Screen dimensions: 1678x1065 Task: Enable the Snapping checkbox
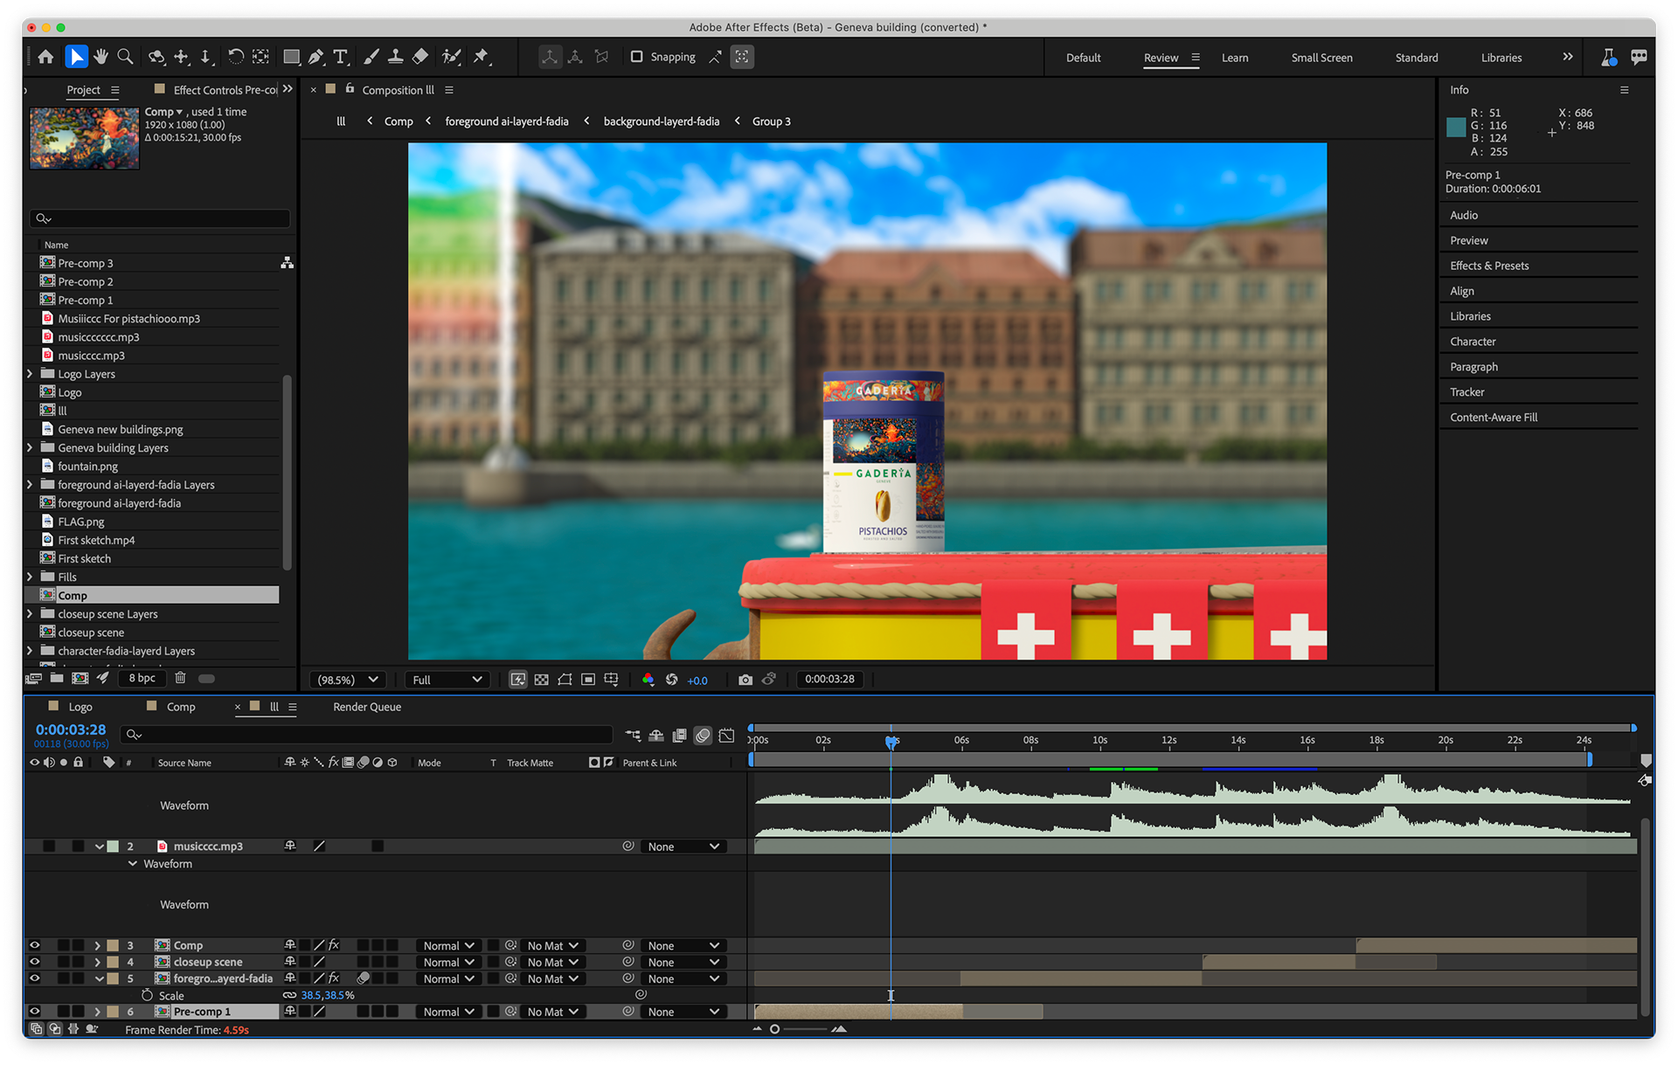point(636,57)
